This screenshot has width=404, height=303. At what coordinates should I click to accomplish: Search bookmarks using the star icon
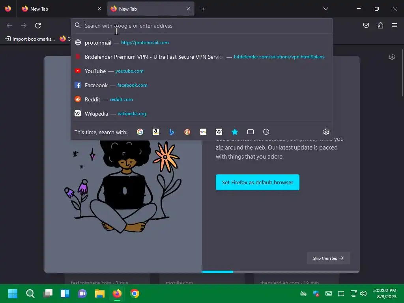point(234,132)
